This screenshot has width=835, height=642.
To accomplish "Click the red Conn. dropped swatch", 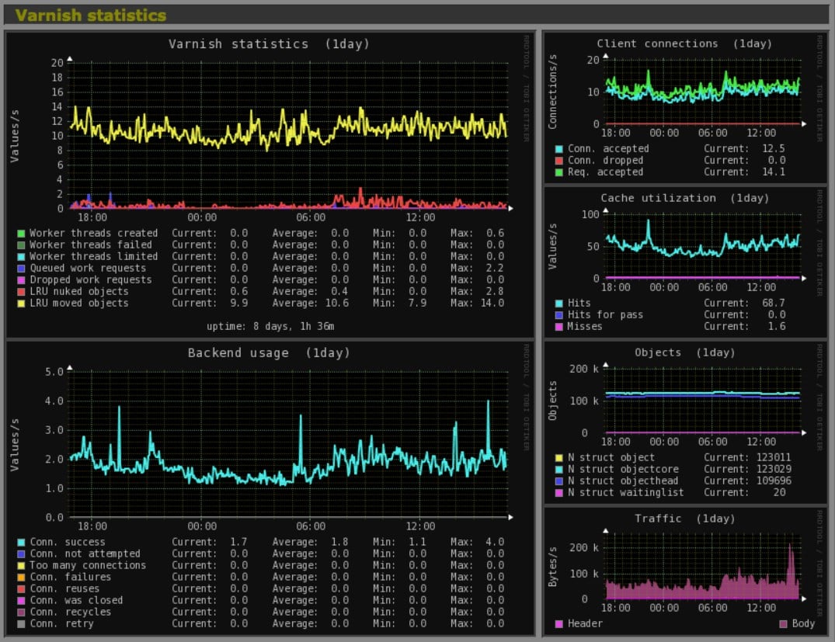I will 559,161.
